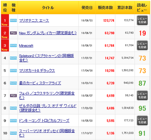Click レビューを投稿 button for フェイト／エクステラ リンク
Image resolution: width=151 pixels, height=140 pixels.
tap(142, 95)
